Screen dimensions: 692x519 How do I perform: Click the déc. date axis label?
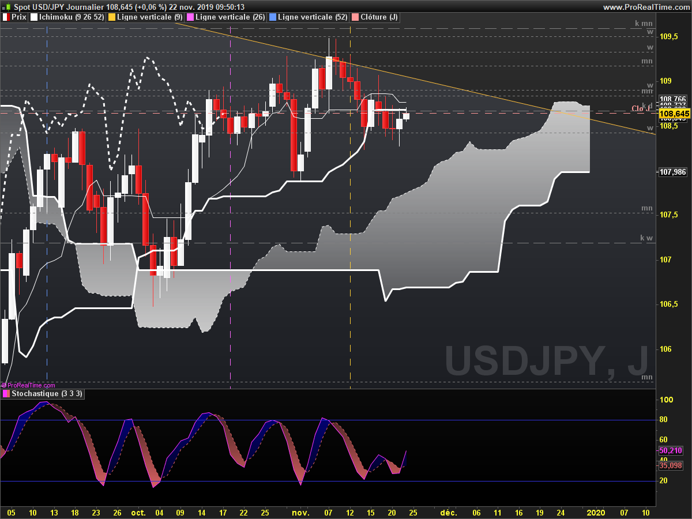[448, 512]
